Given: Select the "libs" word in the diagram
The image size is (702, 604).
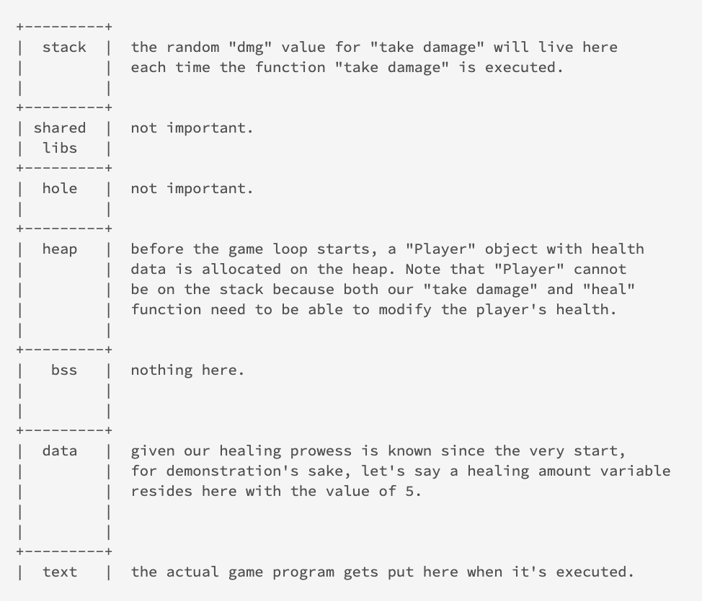Looking at the screenshot, I should click(60, 148).
